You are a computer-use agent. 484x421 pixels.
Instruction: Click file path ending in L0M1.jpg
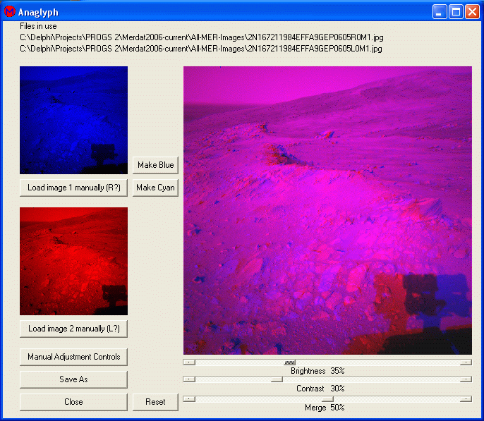(x=201, y=49)
